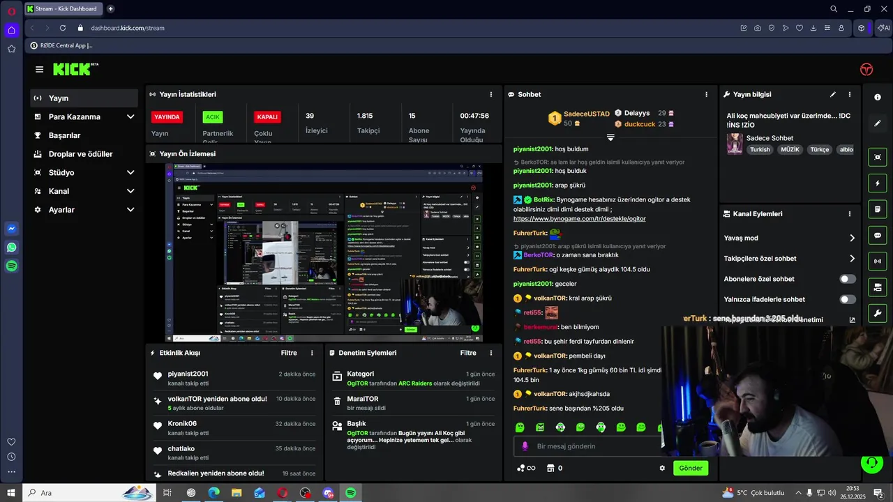Open the Opera AI button

[x=883, y=28]
